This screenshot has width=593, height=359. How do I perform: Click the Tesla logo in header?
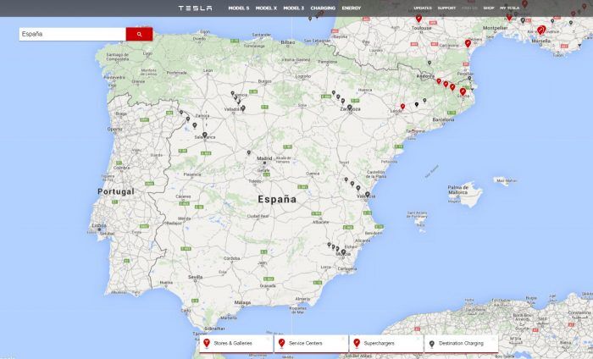pos(195,8)
